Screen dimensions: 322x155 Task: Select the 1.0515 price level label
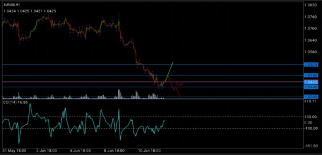[x=311, y=65]
